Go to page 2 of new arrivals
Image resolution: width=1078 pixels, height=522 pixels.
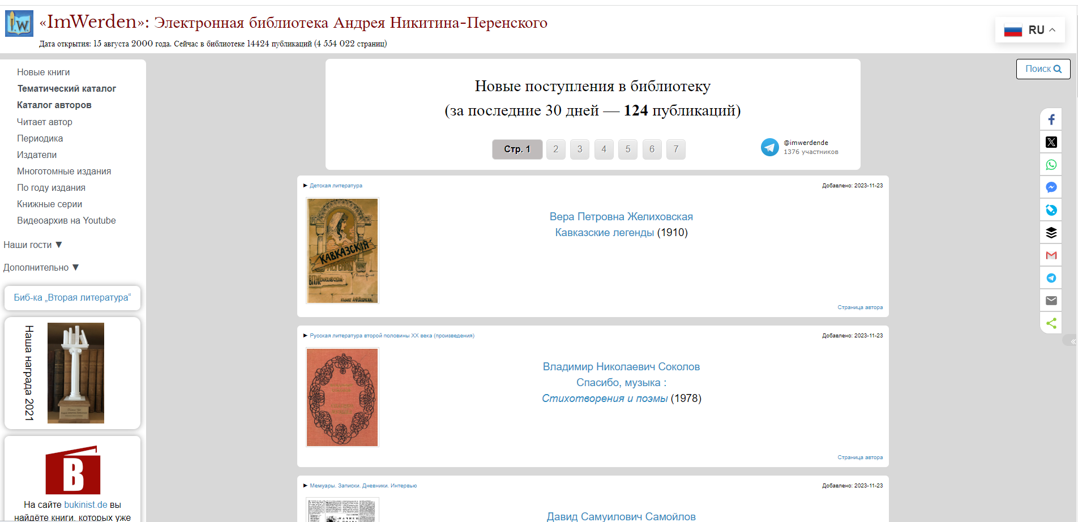pos(555,149)
